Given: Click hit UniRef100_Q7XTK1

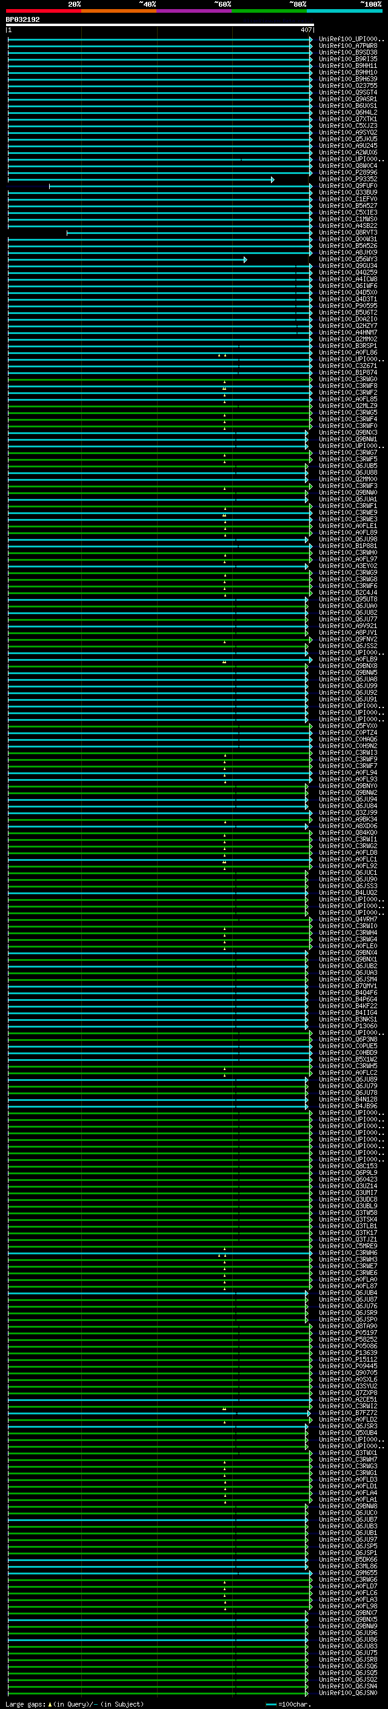Looking at the screenshot, I should pyautogui.click(x=348, y=119).
